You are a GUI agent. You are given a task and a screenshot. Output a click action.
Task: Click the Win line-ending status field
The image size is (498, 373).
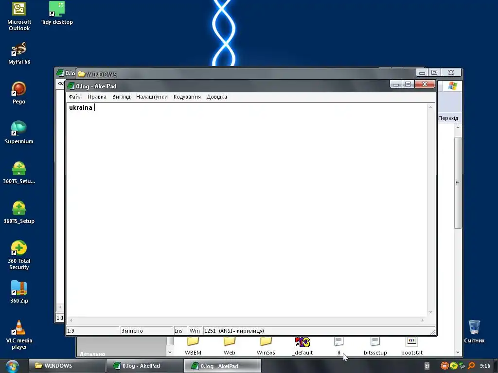pyautogui.click(x=196, y=331)
